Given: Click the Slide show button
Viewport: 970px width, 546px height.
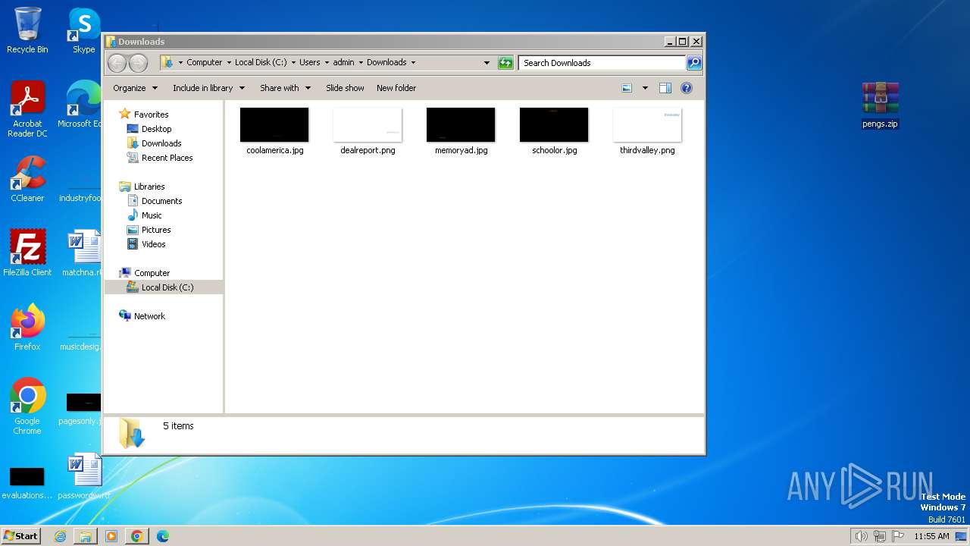Looking at the screenshot, I should point(345,88).
